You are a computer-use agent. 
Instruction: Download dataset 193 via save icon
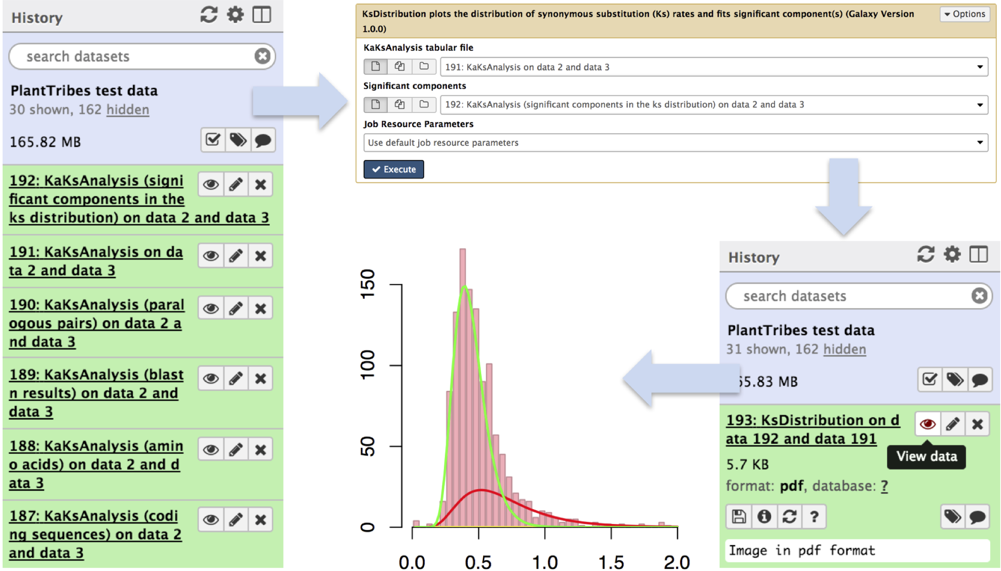click(739, 516)
